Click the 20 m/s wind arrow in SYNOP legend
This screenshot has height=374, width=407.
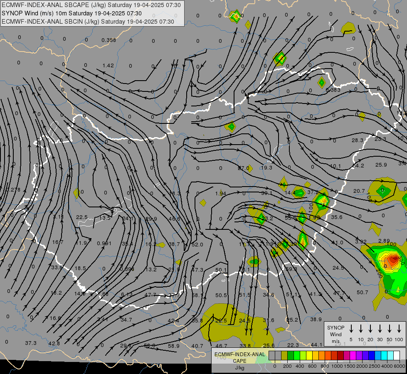click(x=370, y=329)
